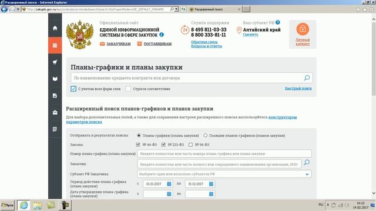The height and width of the screenshot is (211, 376).
Task: Click the magnifier icon next to Заказчик field
Action: pyautogui.click(x=307, y=163)
